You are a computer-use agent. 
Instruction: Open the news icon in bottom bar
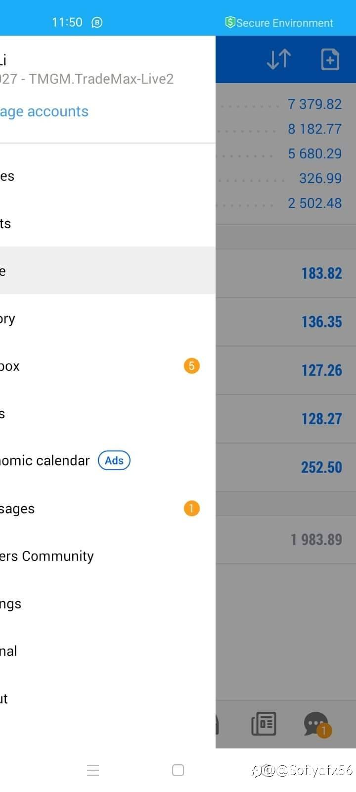tap(264, 724)
